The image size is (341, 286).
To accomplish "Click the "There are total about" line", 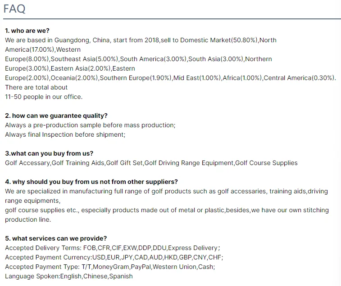I will 36,87.
